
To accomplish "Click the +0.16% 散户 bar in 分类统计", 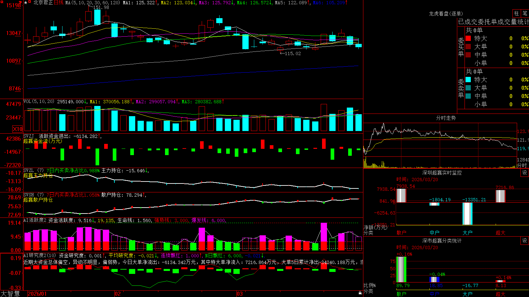I will pos(401,270).
